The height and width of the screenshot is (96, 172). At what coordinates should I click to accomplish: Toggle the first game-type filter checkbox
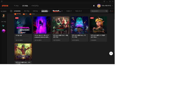(15, 14)
